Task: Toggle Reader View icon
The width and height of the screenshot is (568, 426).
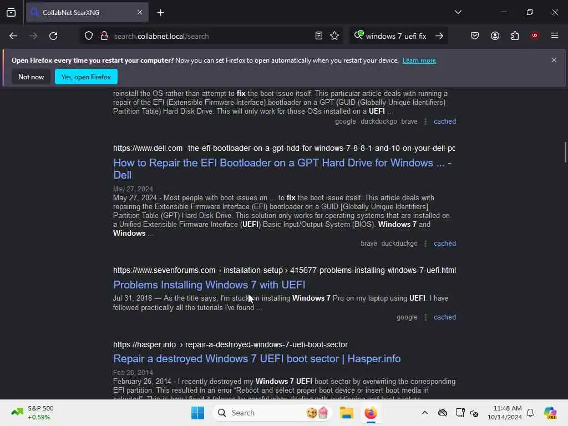Action: 319,36
